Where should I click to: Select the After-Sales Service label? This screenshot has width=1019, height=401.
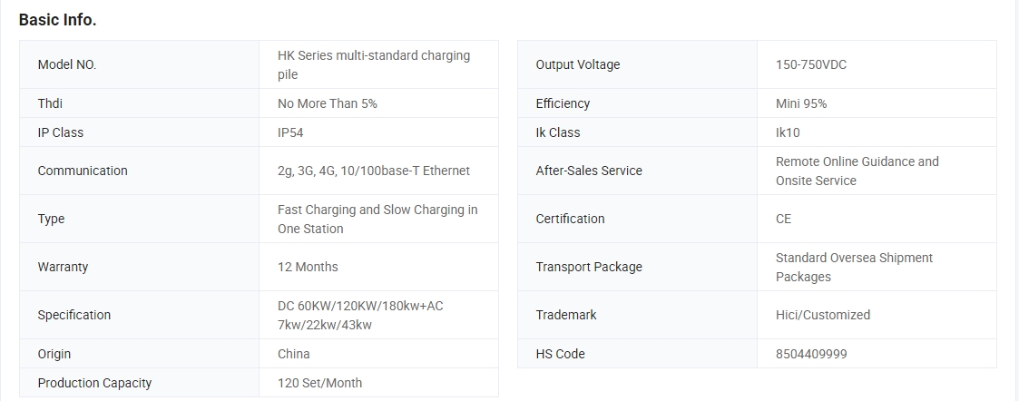point(589,171)
